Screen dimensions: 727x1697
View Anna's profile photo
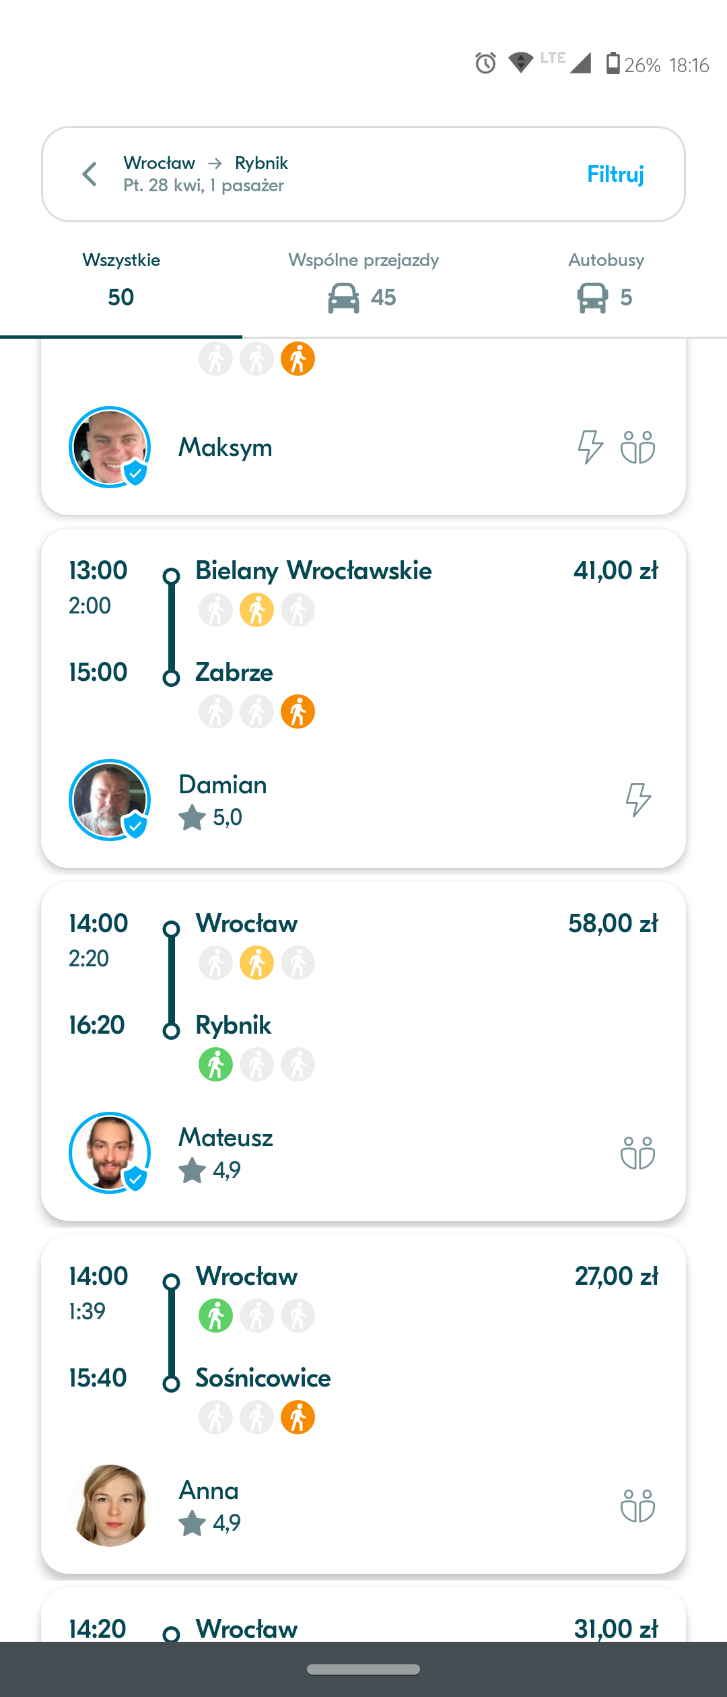[x=110, y=1506]
